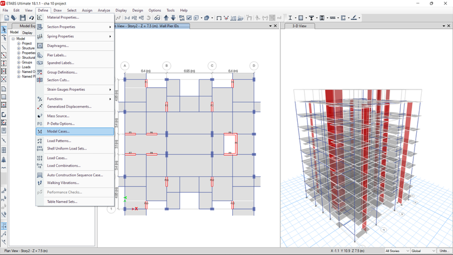
Task: Select the Structure tree item
Action: 28,48
